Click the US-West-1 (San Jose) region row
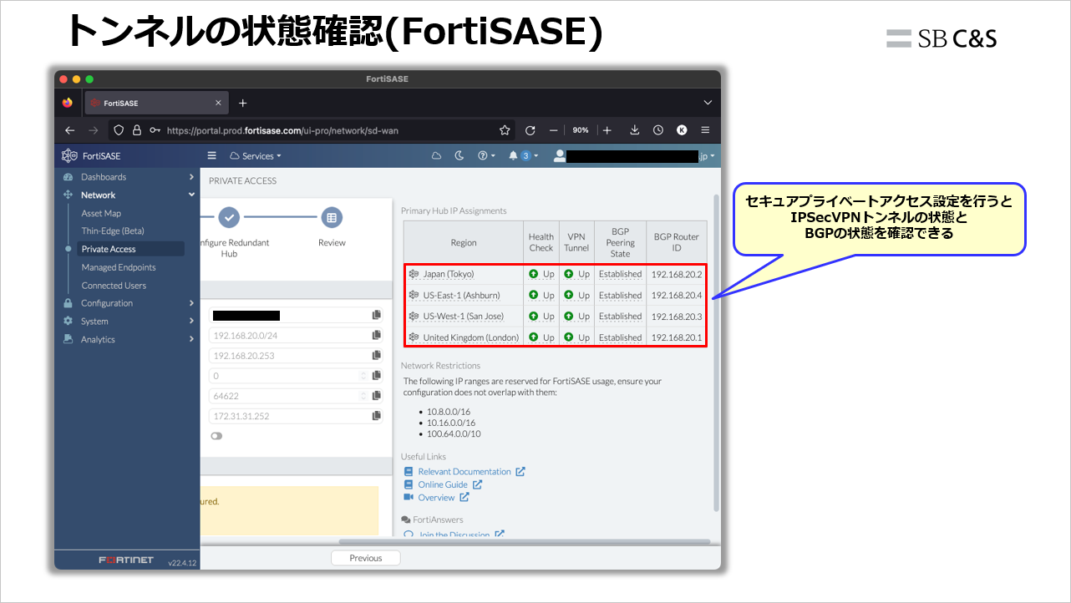Image resolution: width=1071 pixels, height=603 pixels. (556, 317)
